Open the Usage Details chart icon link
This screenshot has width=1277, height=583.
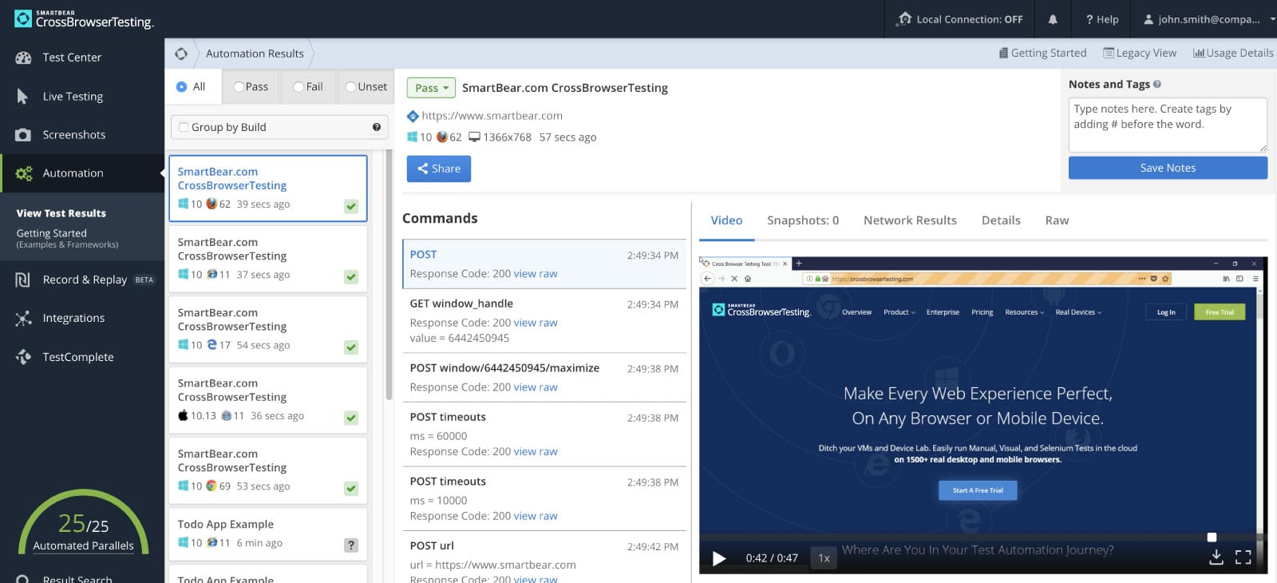click(x=1233, y=53)
